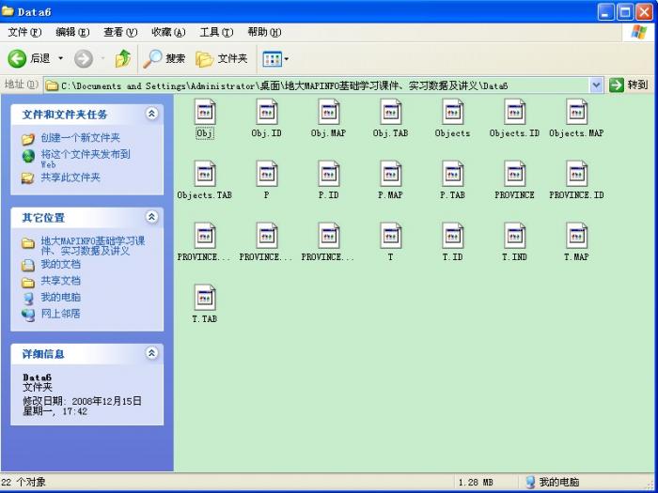Screen dimensions: 658x493
Task: Open the Views dropdown in toolbar
Action: pos(274,58)
